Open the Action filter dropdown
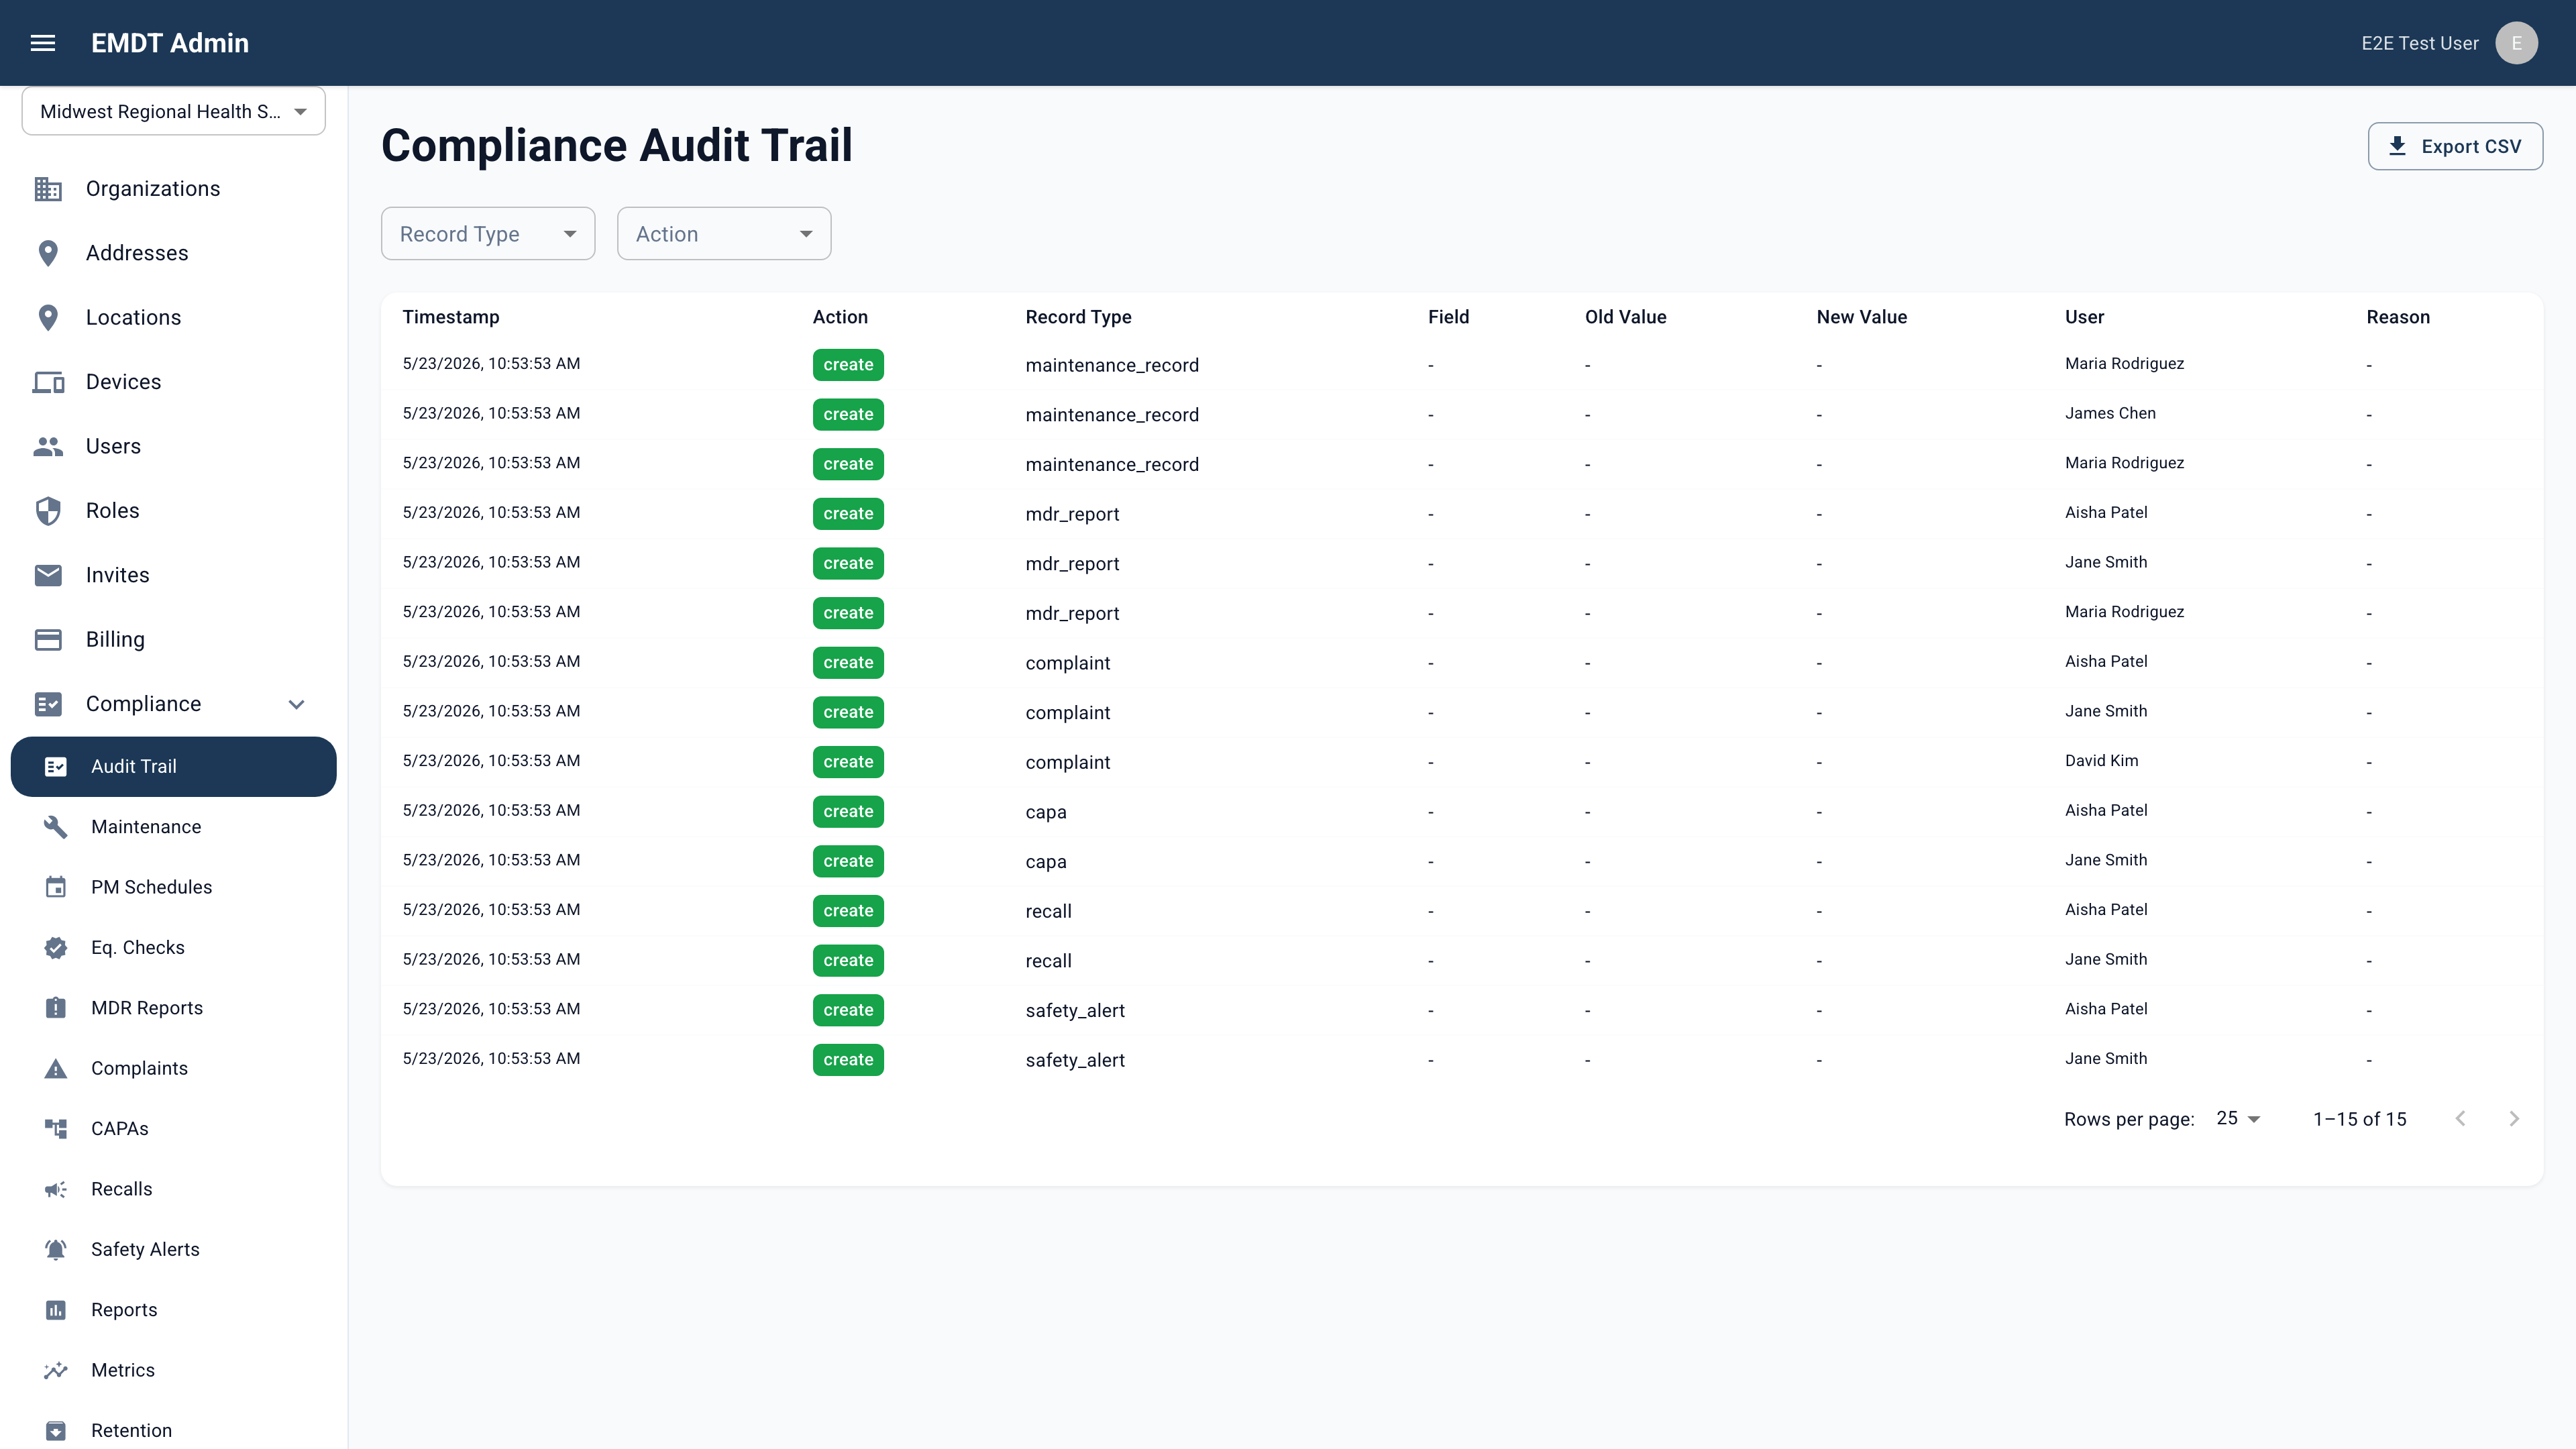This screenshot has height=1449, width=2576. pyautogui.click(x=724, y=234)
